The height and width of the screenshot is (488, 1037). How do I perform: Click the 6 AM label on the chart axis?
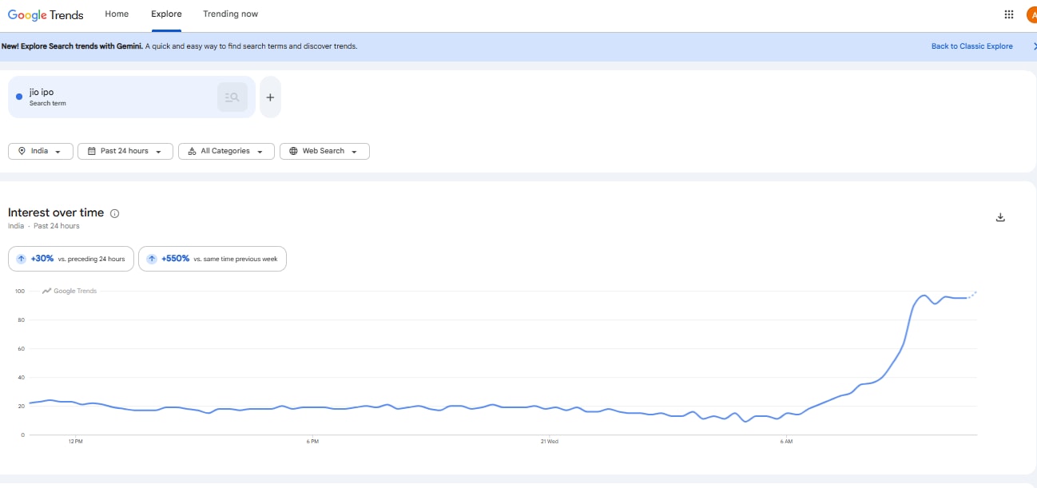coord(786,441)
